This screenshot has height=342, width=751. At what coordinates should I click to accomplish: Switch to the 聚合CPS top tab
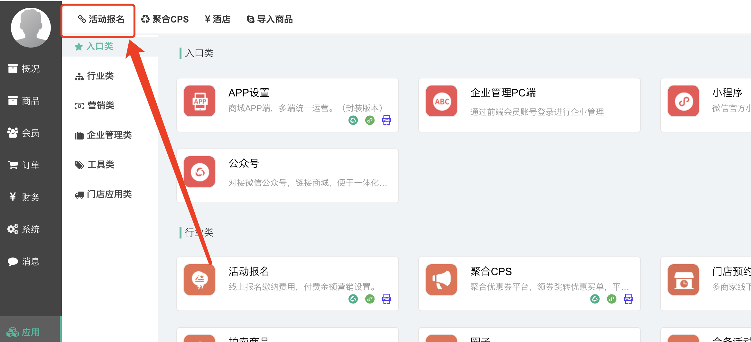(x=165, y=19)
